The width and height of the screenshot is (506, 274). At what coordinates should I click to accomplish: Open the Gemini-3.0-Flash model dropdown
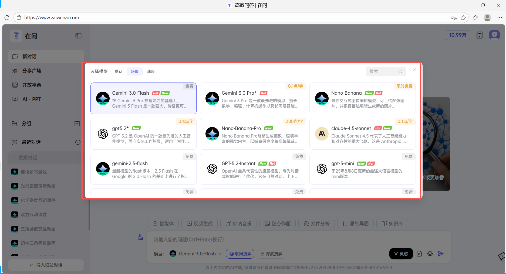pos(196,254)
